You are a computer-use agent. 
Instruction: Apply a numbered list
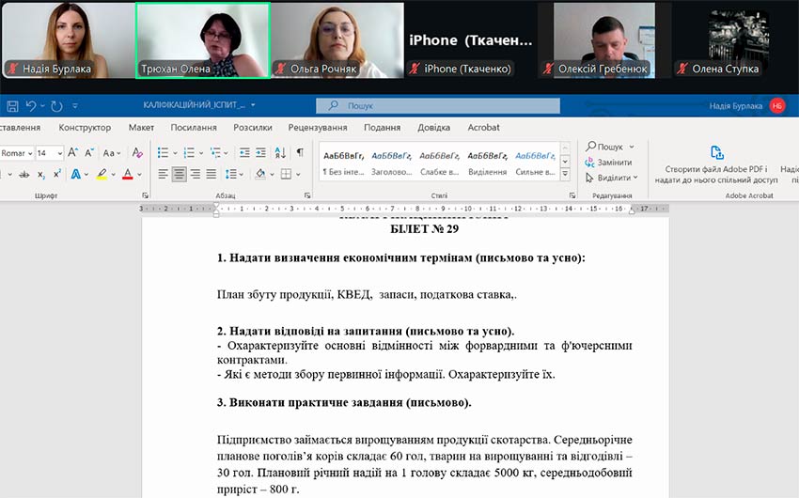pyautogui.click(x=189, y=153)
